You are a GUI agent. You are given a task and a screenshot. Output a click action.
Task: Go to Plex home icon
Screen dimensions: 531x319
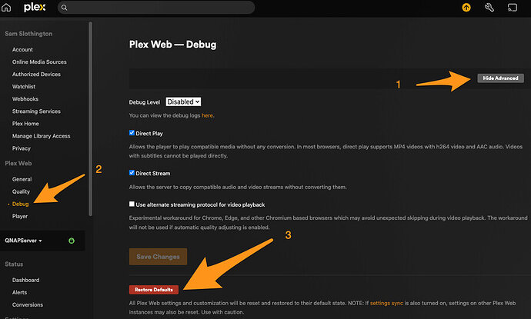(x=6, y=8)
